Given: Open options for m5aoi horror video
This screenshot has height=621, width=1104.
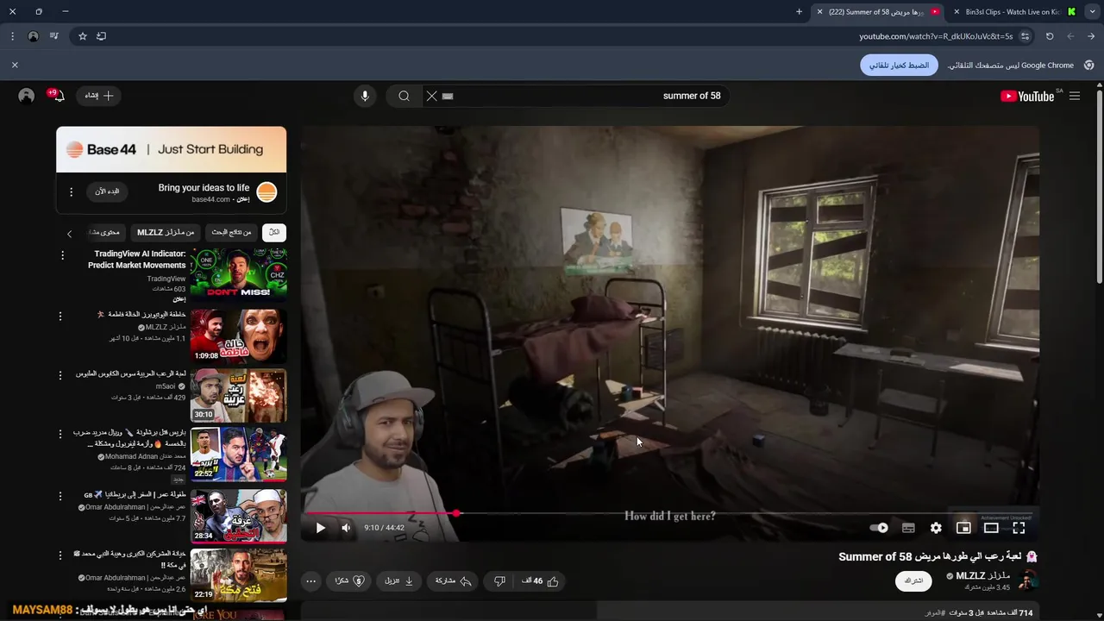Looking at the screenshot, I should click(60, 375).
